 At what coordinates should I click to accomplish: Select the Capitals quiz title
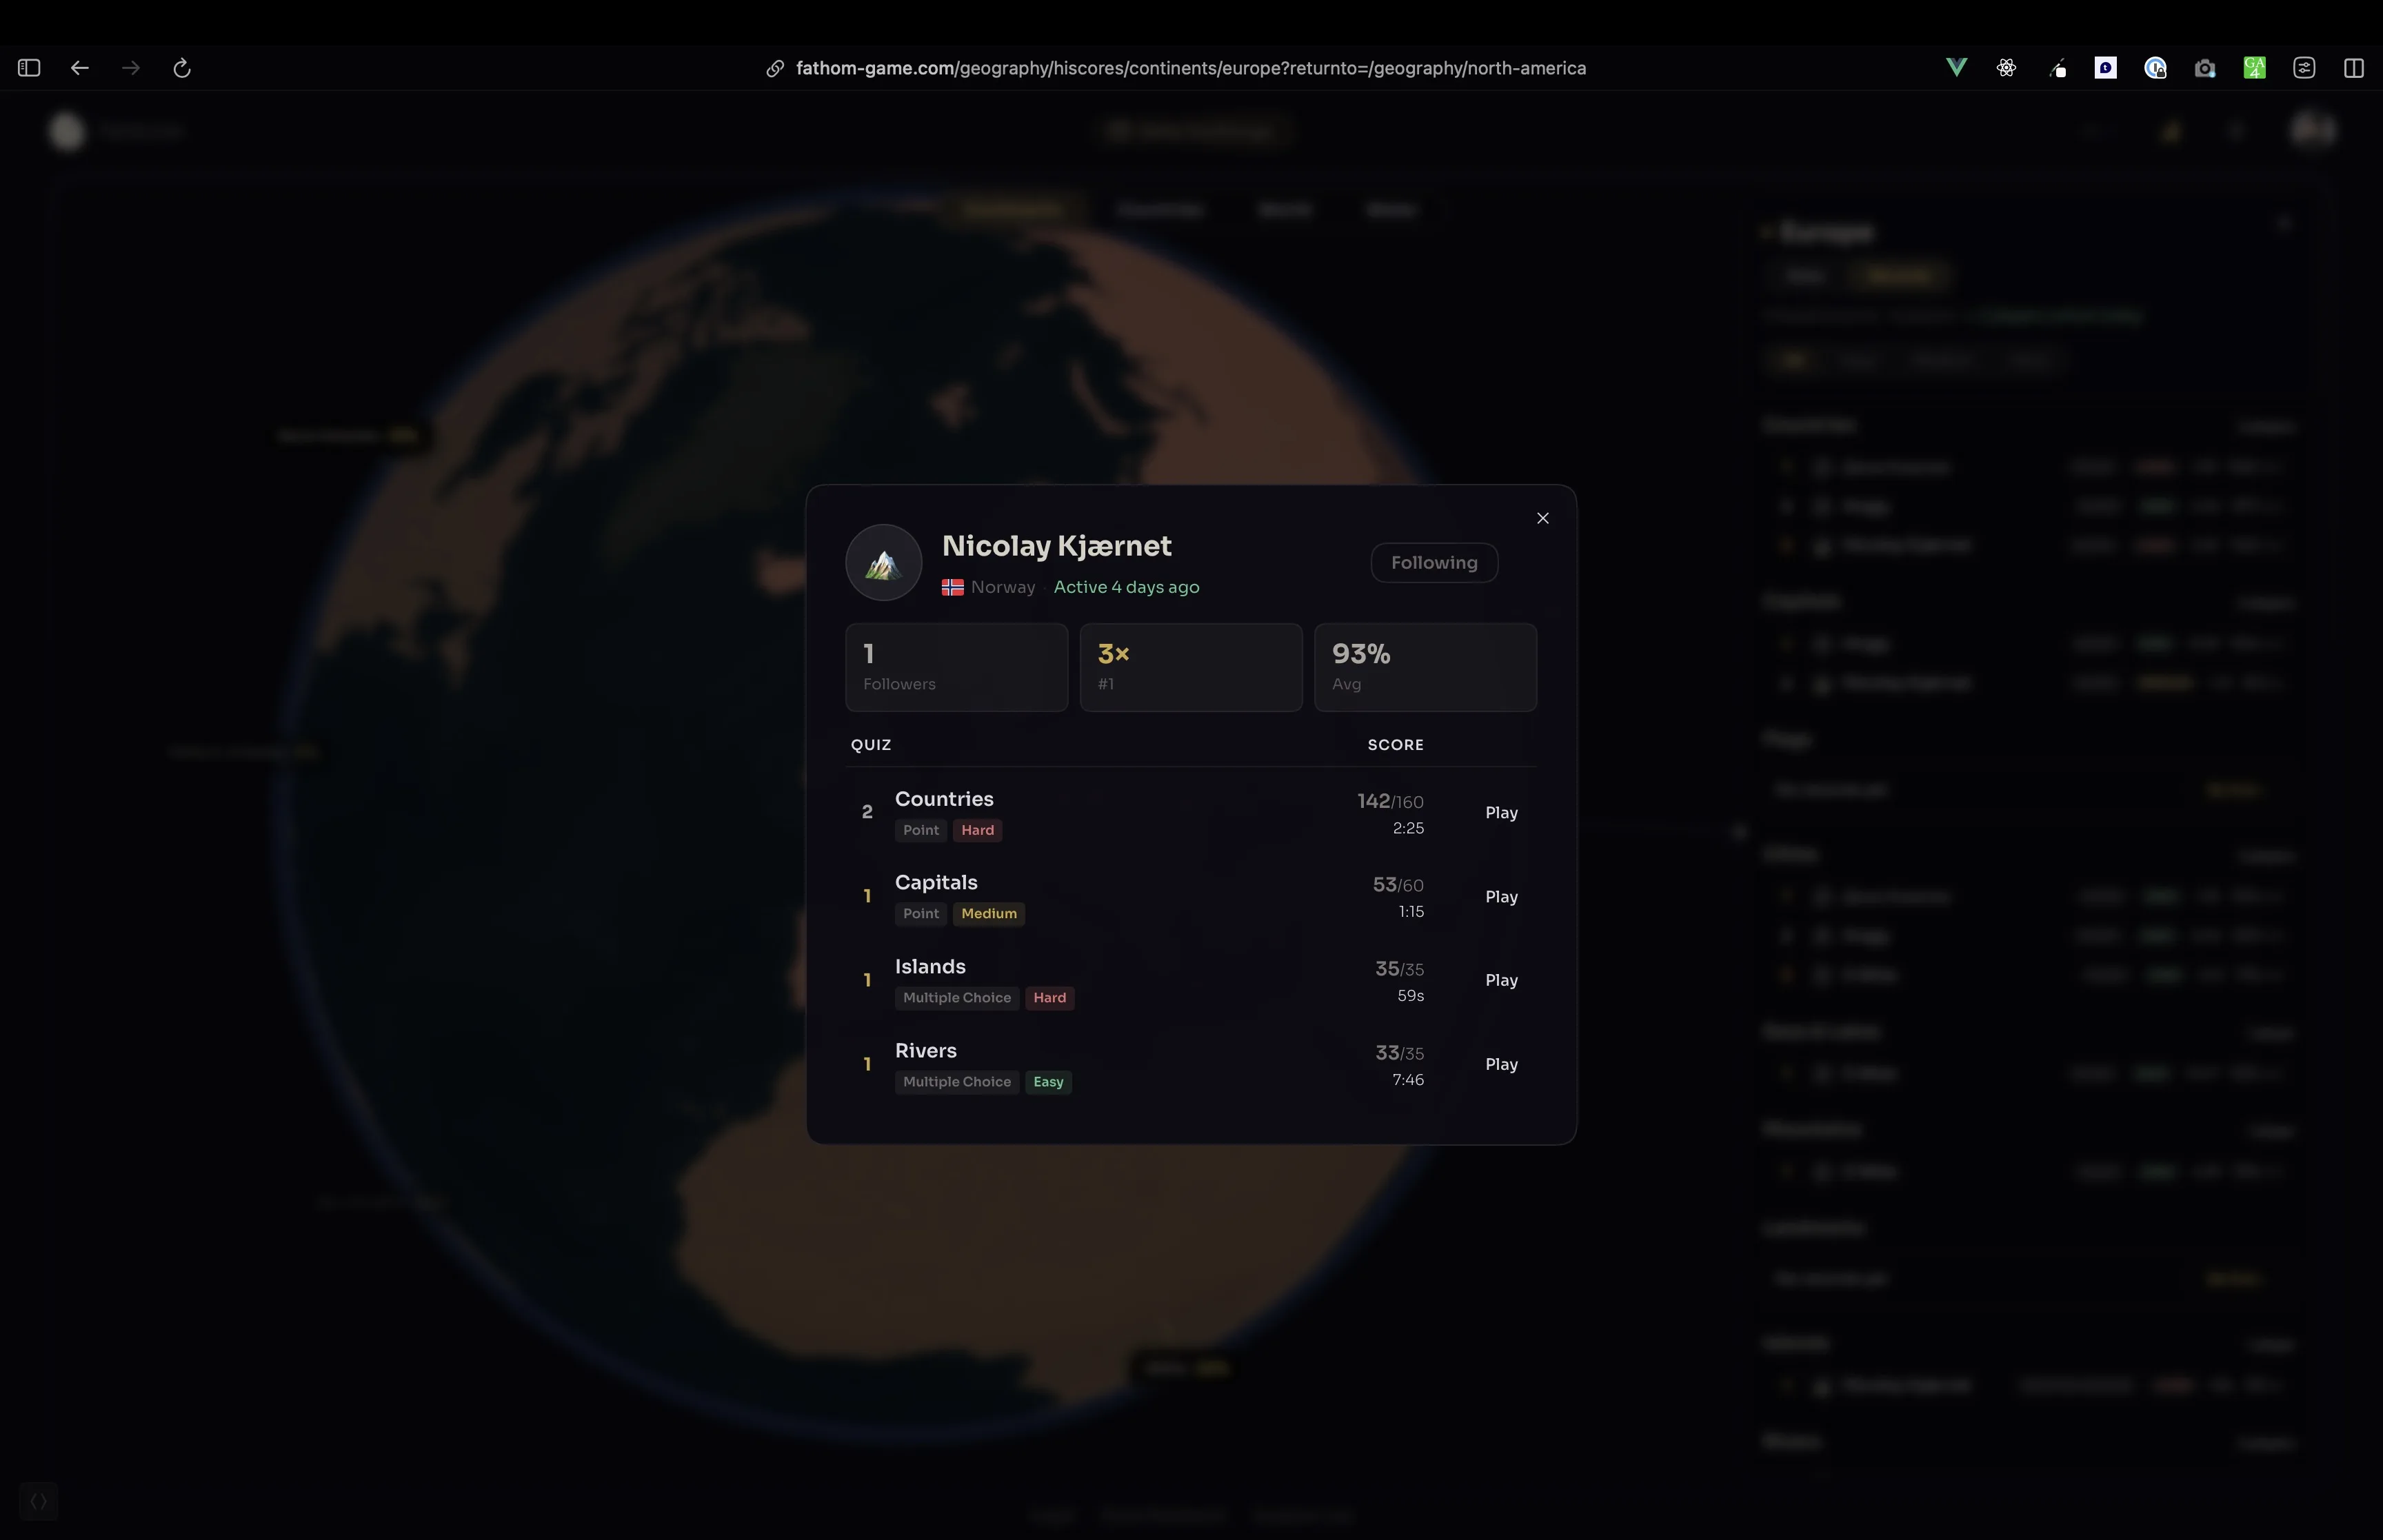coord(936,883)
